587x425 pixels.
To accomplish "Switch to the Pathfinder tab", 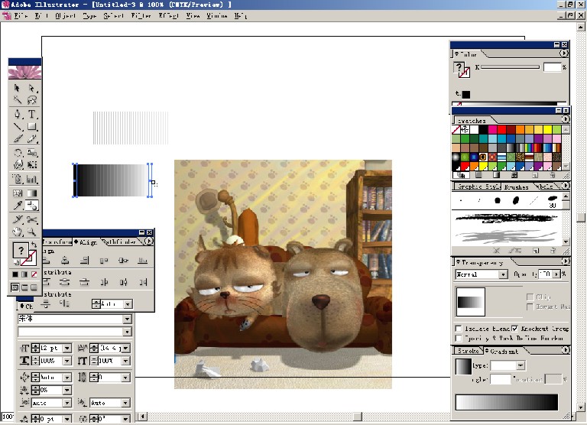I will coord(120,242).
